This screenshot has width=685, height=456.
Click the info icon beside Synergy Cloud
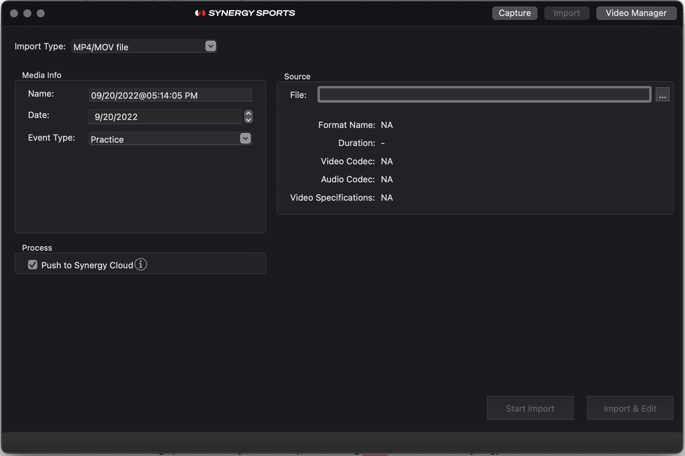(x=141, y=264)
